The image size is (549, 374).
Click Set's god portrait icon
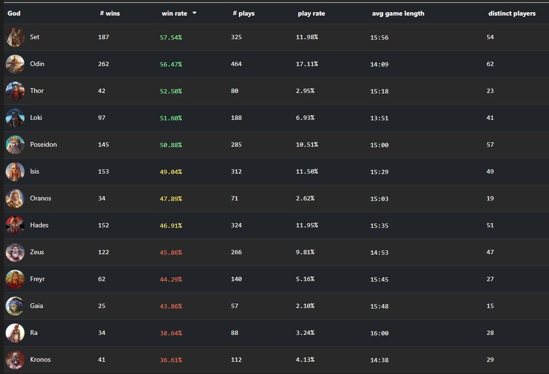[15, 37]
